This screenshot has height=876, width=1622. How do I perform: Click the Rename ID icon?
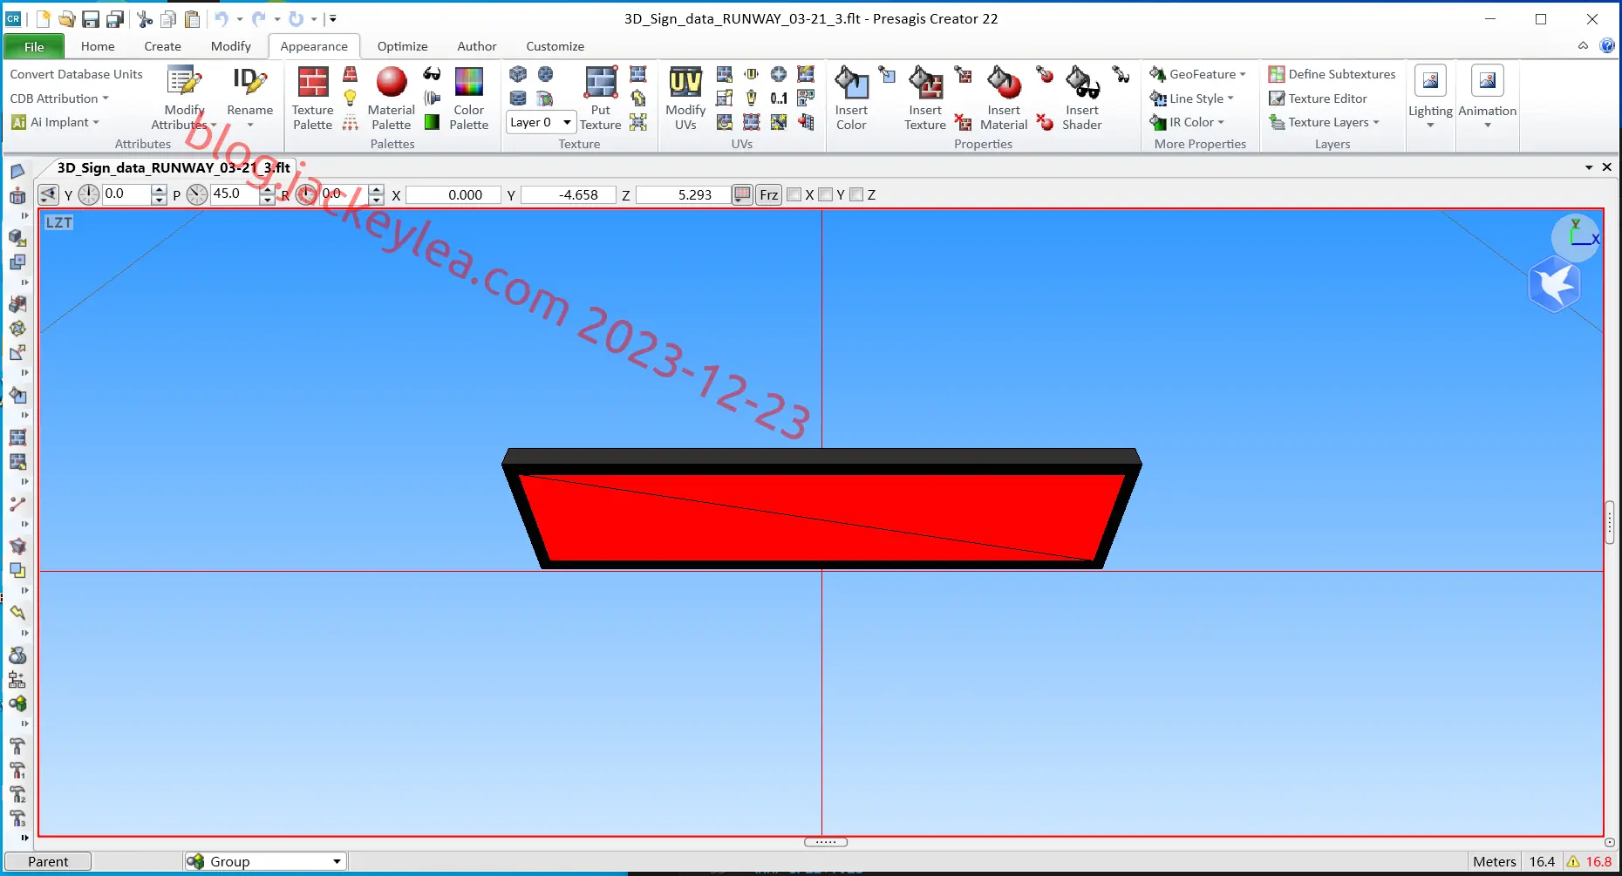tap(249, 98)
